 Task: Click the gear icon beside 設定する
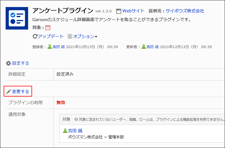pyautogui.click(x=8, y=63)
